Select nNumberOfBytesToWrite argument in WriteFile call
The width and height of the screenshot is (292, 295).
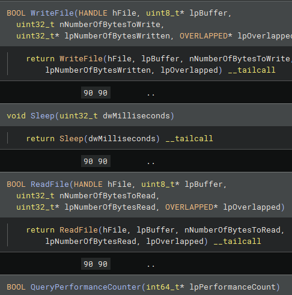click(x=240, y=59)
